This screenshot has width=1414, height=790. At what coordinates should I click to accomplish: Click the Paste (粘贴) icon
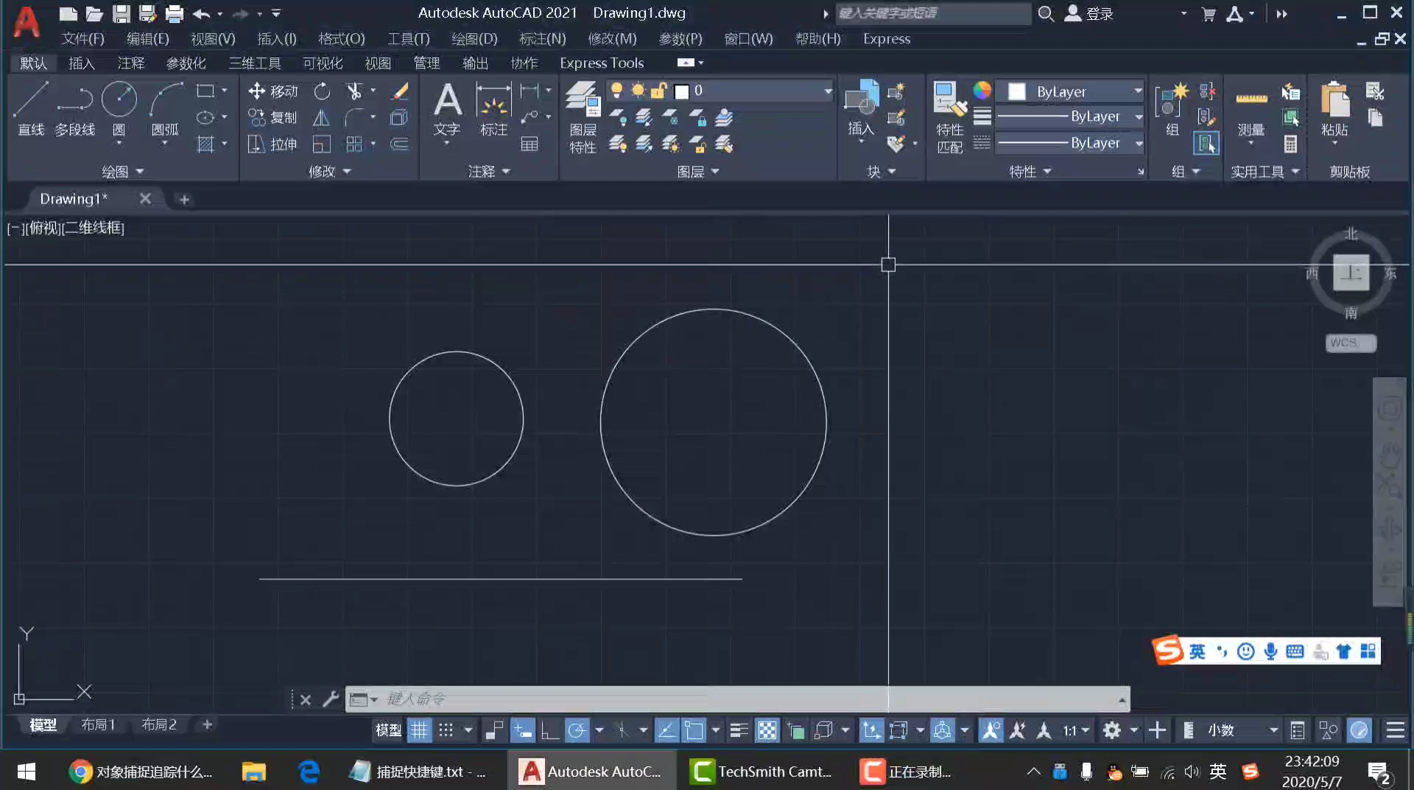[1334, 109]
